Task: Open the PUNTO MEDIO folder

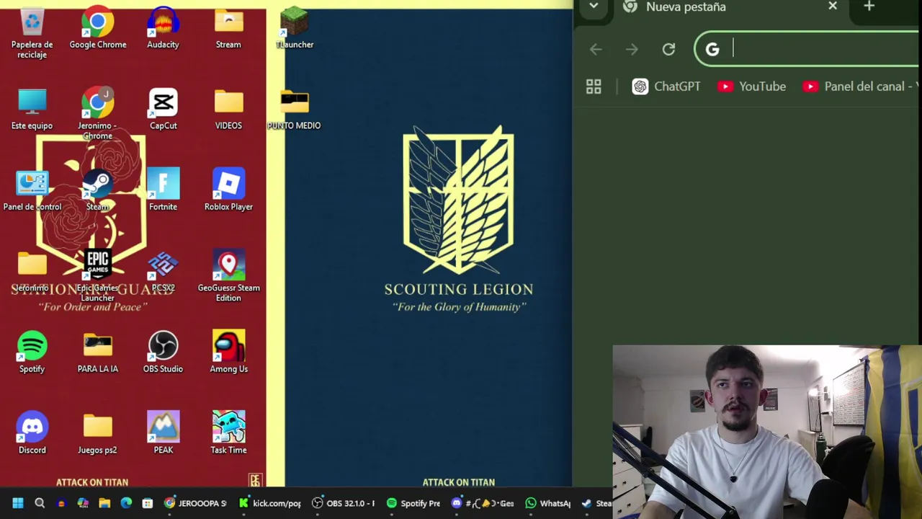Action: pos(294,110)
